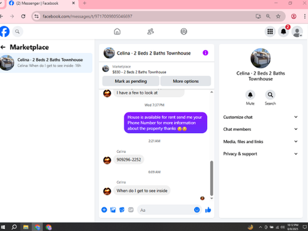308x231 pixels.
Task: Open the red browser extension icon
Action: (x=294, y=16)
